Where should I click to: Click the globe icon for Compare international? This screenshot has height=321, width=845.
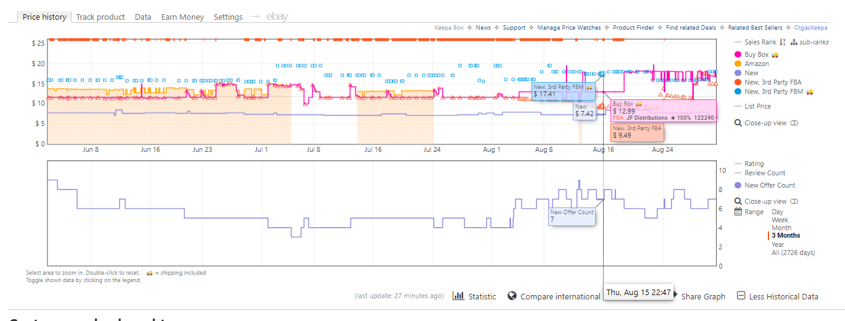(512, 296)
